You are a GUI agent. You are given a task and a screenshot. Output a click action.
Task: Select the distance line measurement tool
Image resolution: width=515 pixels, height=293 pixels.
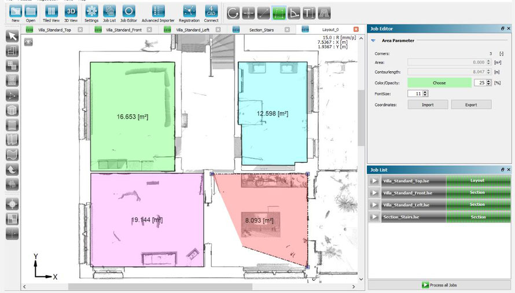tap(264, 13)
